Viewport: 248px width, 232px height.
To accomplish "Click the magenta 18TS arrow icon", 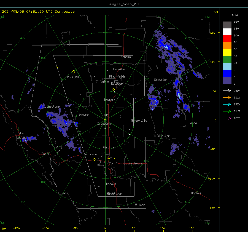I will pyautogui.click(x=227, y=118).
